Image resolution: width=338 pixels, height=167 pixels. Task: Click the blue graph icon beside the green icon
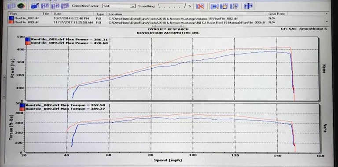tap(35, 6)
